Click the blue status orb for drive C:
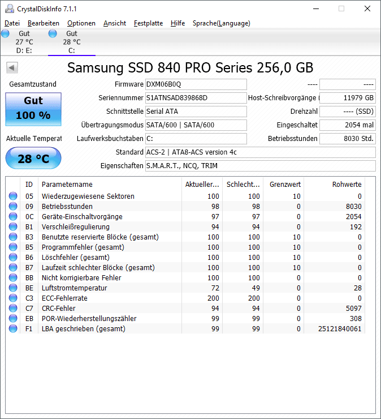The image size is (381, 419). point(53,33)
